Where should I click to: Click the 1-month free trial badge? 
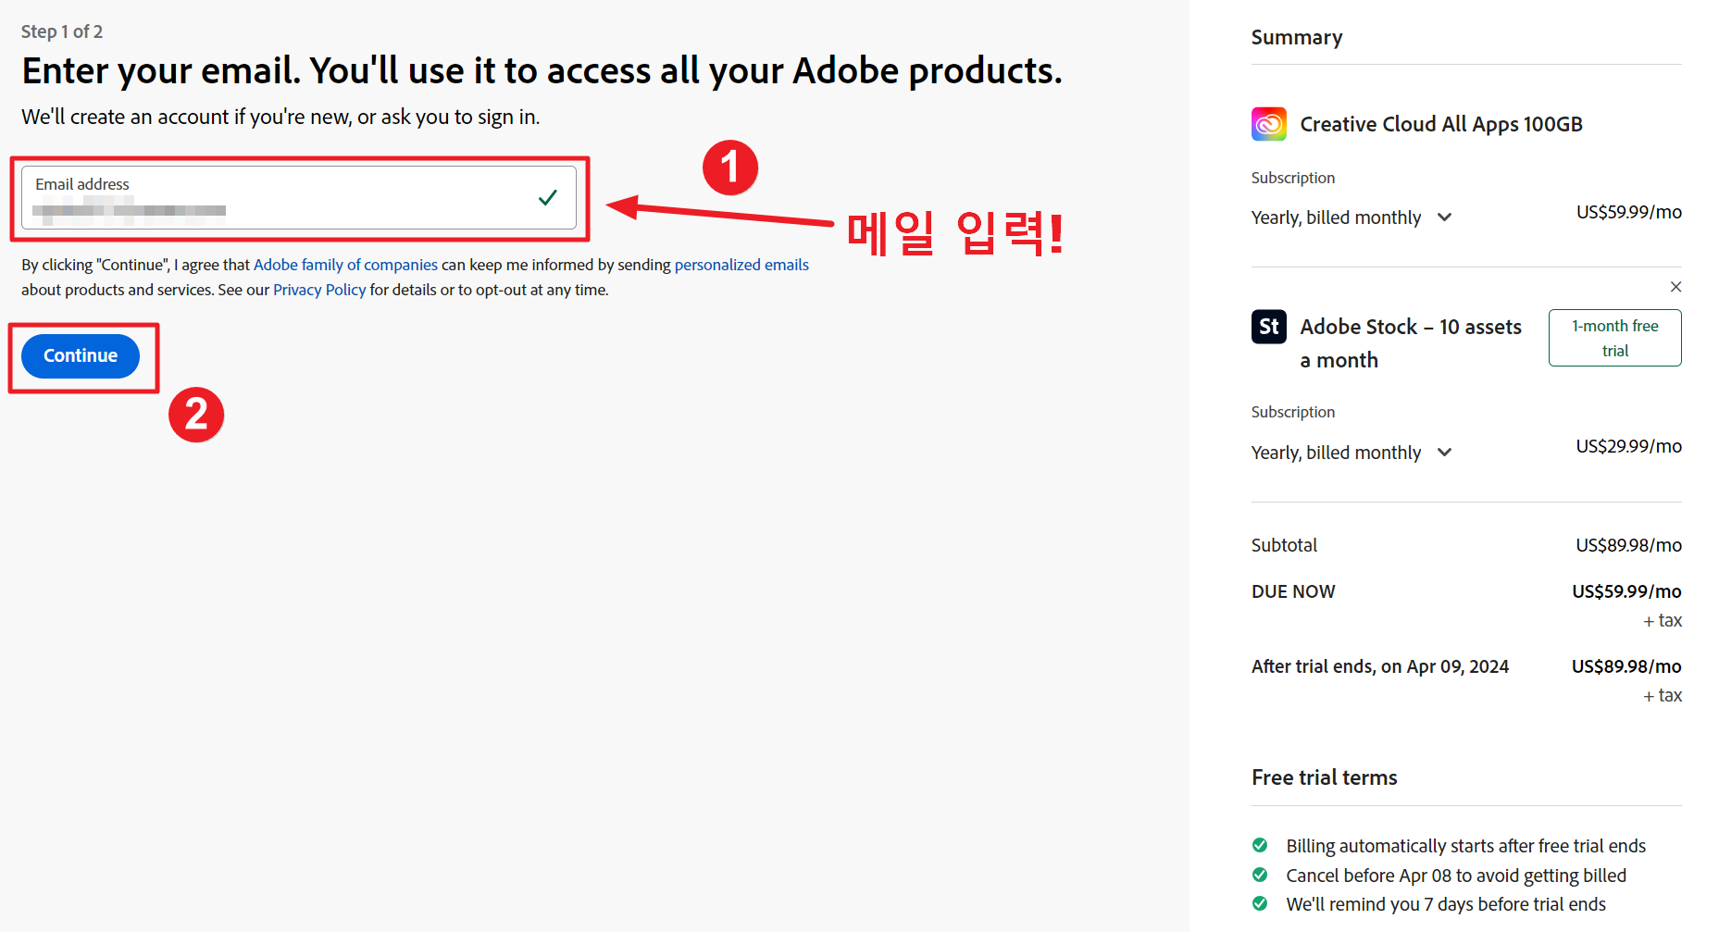point(1615,338)
